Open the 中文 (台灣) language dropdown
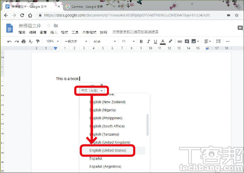The height and width of the screenshot is (173, 244). 92,91
